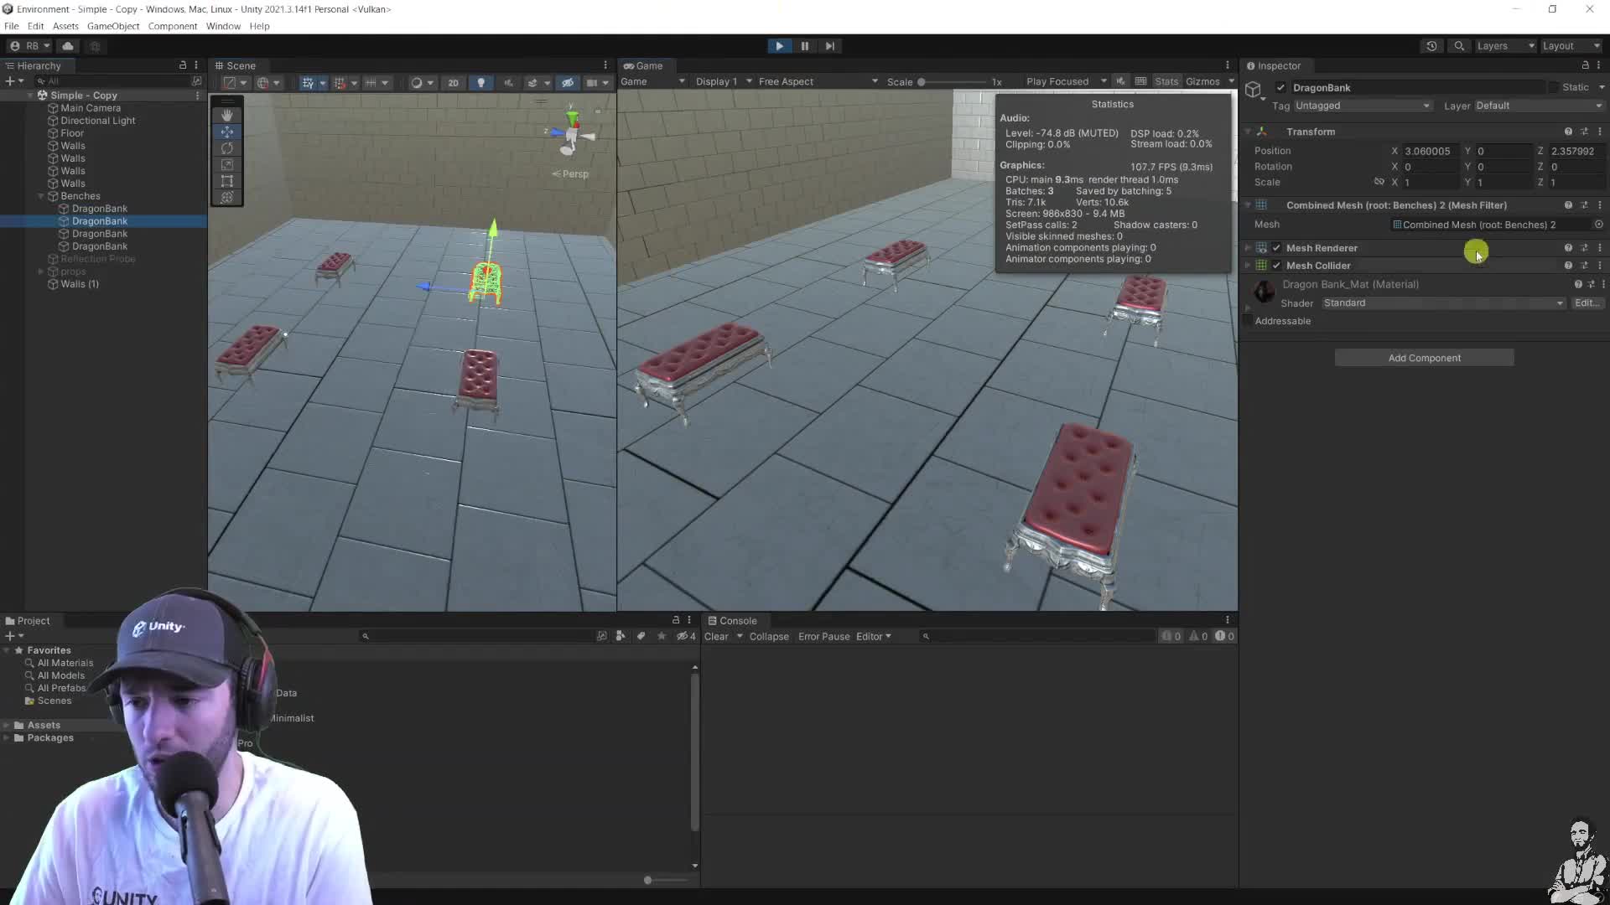Select the Rect transform tool
Image resolution: width=1610 pixels, height=905 pixels.
click(227, 181)
